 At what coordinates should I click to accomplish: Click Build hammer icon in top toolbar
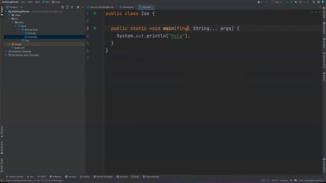[x=266, y=2]
